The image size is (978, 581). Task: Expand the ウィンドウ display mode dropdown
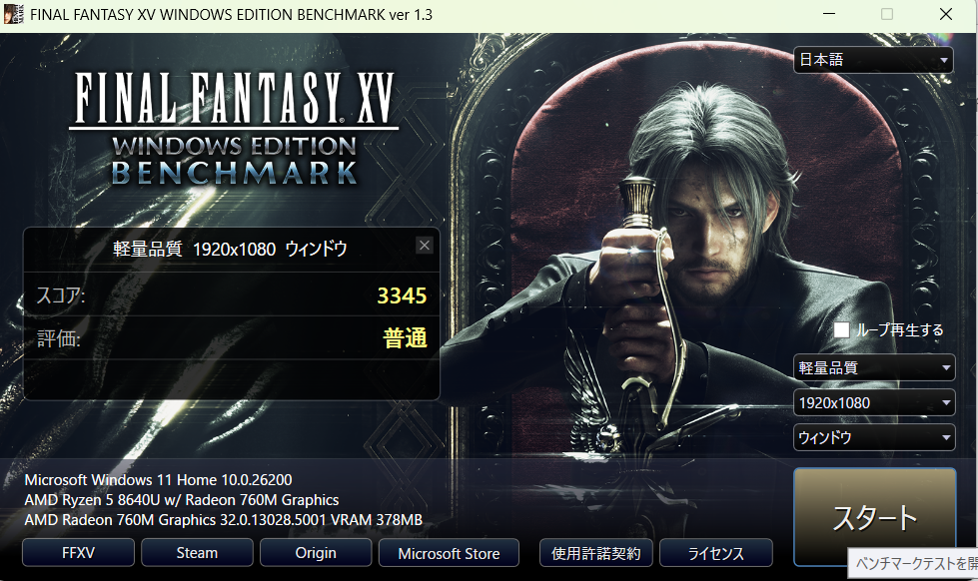click(874, 437)
